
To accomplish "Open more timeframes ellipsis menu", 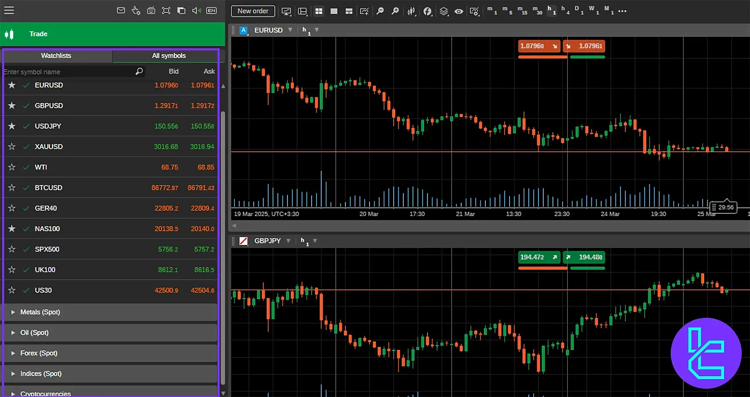I will coord(622,11).
